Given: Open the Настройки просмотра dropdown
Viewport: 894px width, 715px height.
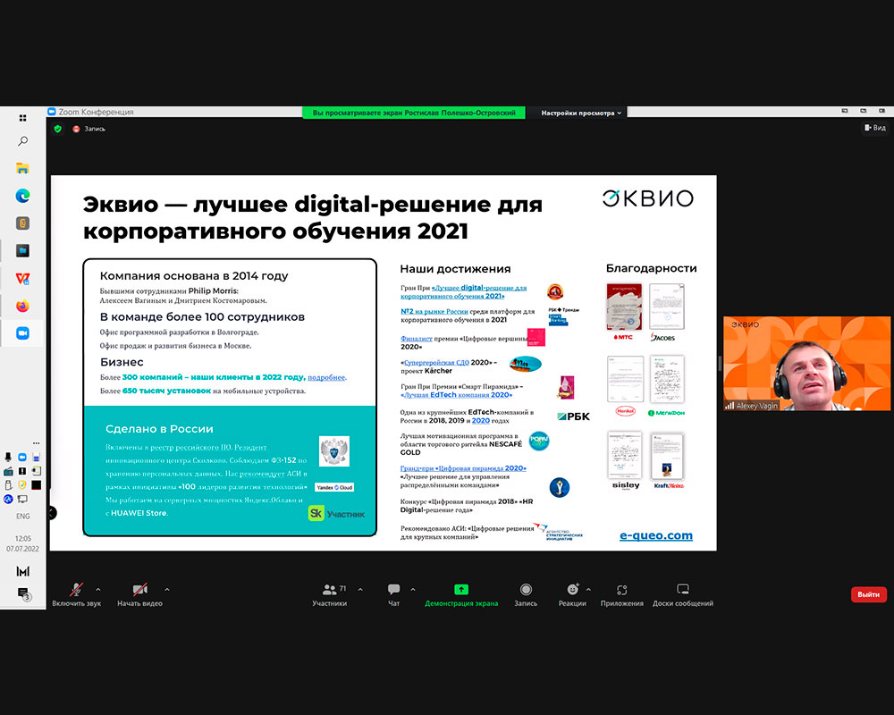Looking at the screenshot, I should tap(581, 113).
